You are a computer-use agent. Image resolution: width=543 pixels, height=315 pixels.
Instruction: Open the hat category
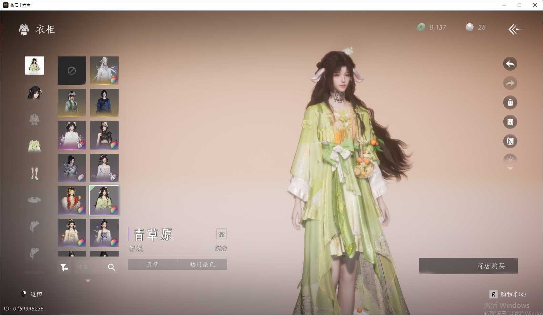[35, 199]
